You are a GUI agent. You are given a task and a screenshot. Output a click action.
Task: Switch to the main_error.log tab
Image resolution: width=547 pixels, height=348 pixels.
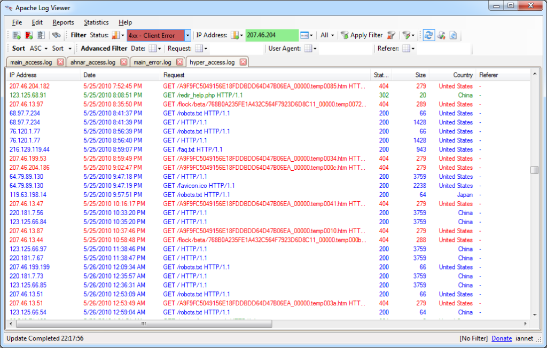pyautogui.click(x=152, y=62)
